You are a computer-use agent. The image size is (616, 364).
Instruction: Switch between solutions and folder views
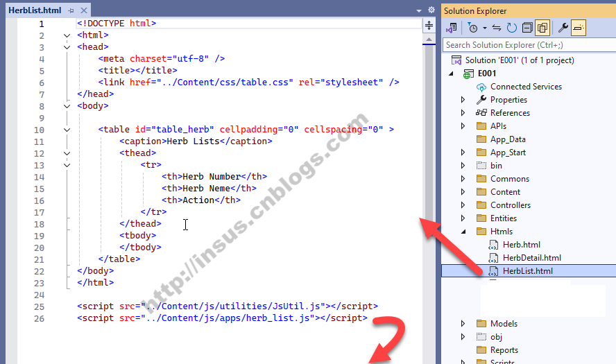click(x=451, y=28)
